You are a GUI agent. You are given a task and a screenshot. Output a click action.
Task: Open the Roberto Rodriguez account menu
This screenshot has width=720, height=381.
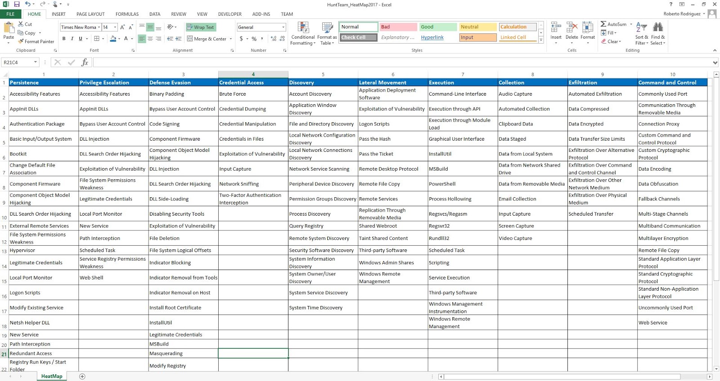[x=684, y=14]
